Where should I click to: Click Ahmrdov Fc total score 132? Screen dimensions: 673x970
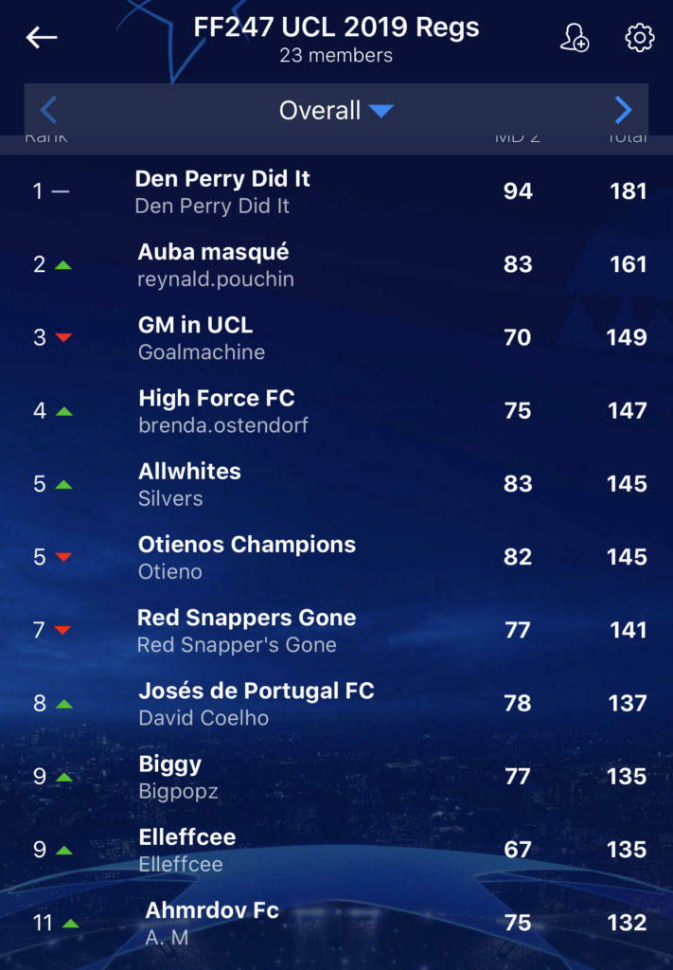point(627,923)
